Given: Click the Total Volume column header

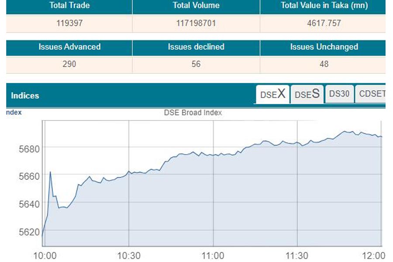Looking at the screenshot, I should pyautogui.click(x=196, y=6).
